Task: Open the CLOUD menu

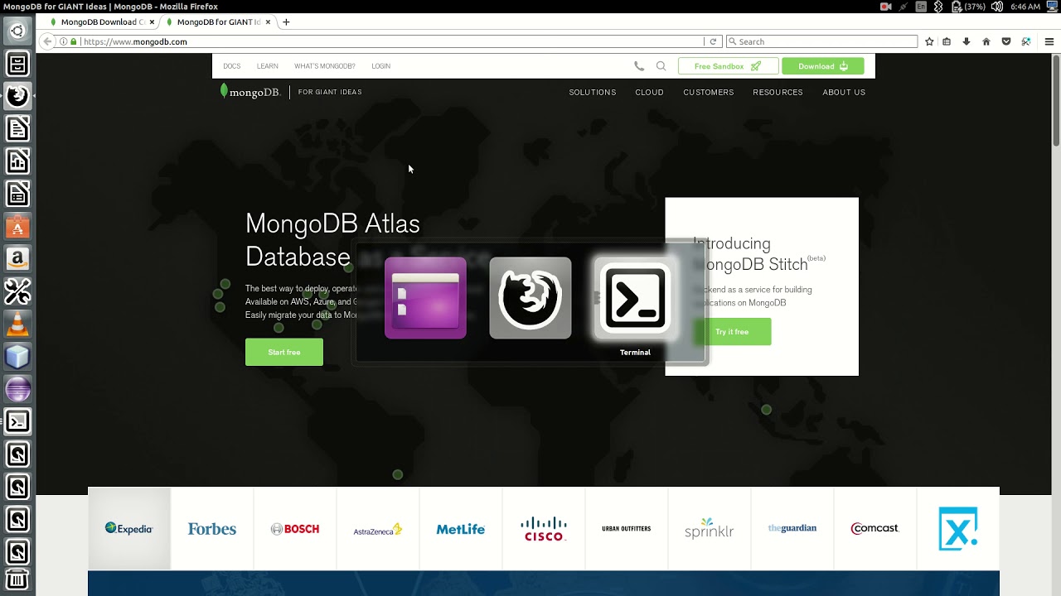Action: pyautogui.click(x=649, y=93)
